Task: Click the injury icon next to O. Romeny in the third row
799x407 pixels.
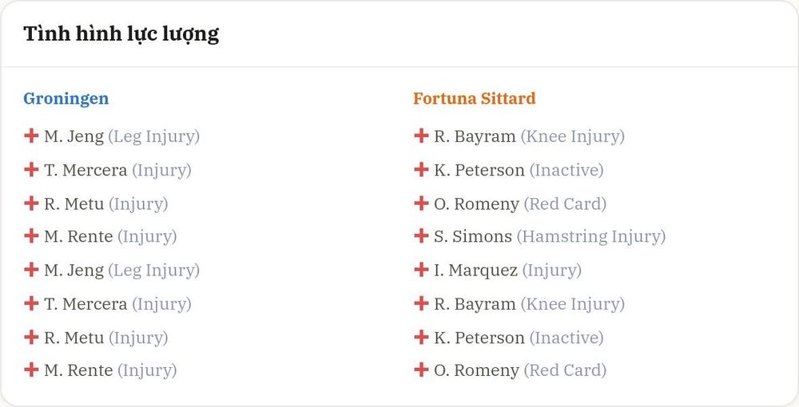Action: (421, 203)
